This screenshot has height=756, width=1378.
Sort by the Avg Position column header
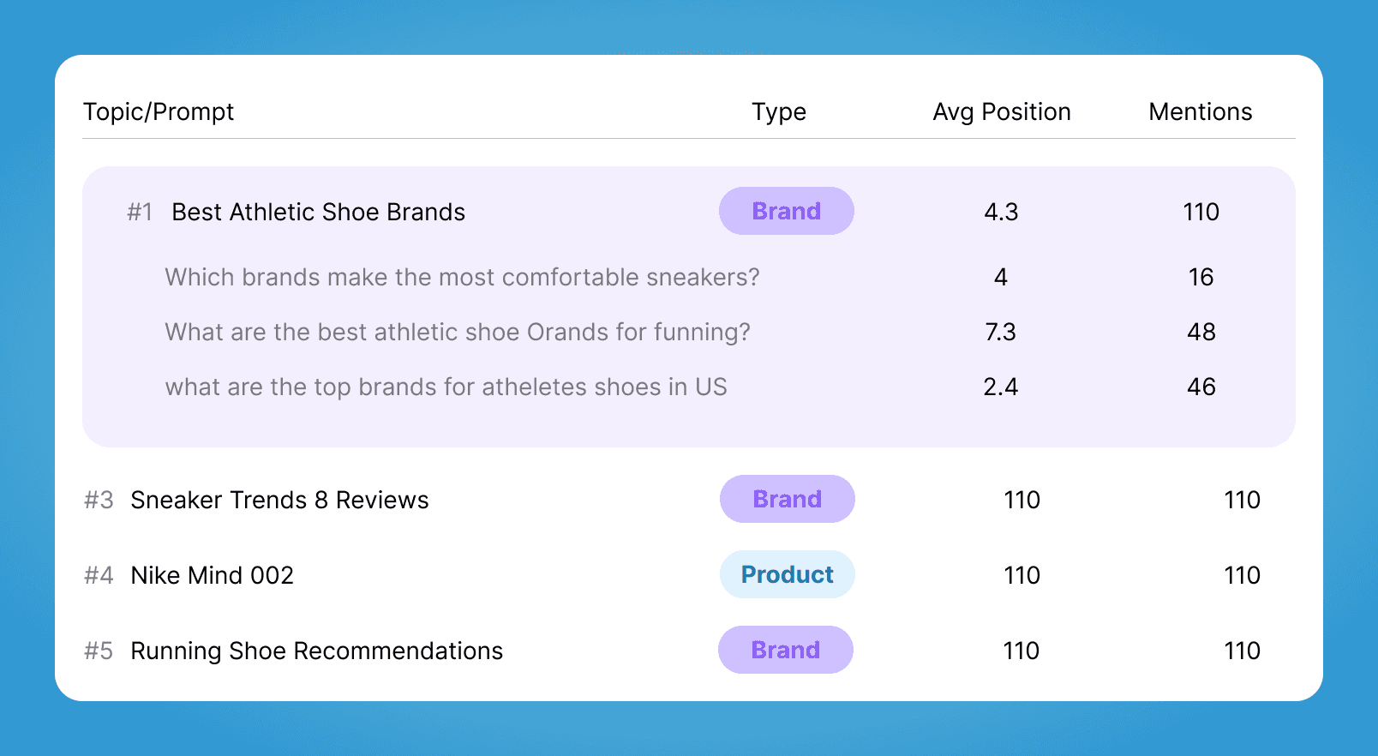(x=1001, y=111)
